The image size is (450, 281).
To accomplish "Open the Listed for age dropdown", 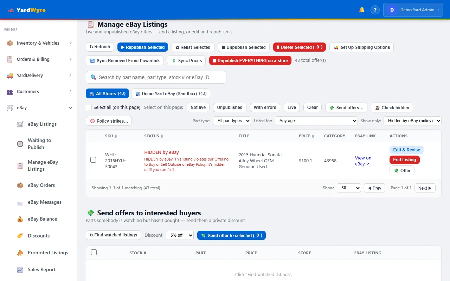I will [316, 121].
